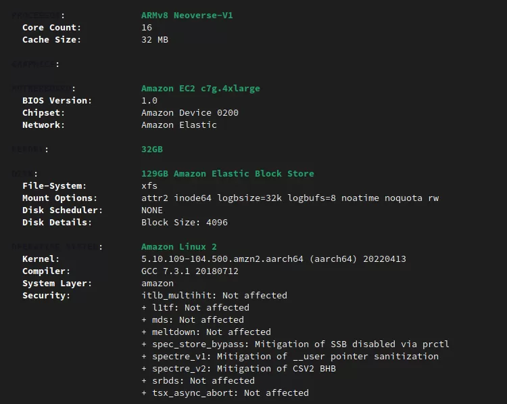Click Block Size: 4096 disk details

pyautogui.click(x=185, y=223)
